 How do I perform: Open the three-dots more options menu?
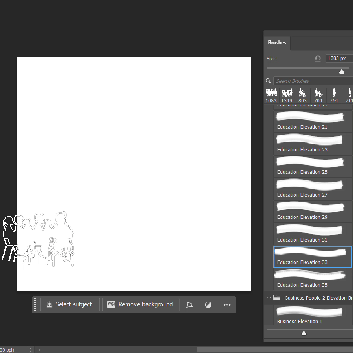(227, 305)
